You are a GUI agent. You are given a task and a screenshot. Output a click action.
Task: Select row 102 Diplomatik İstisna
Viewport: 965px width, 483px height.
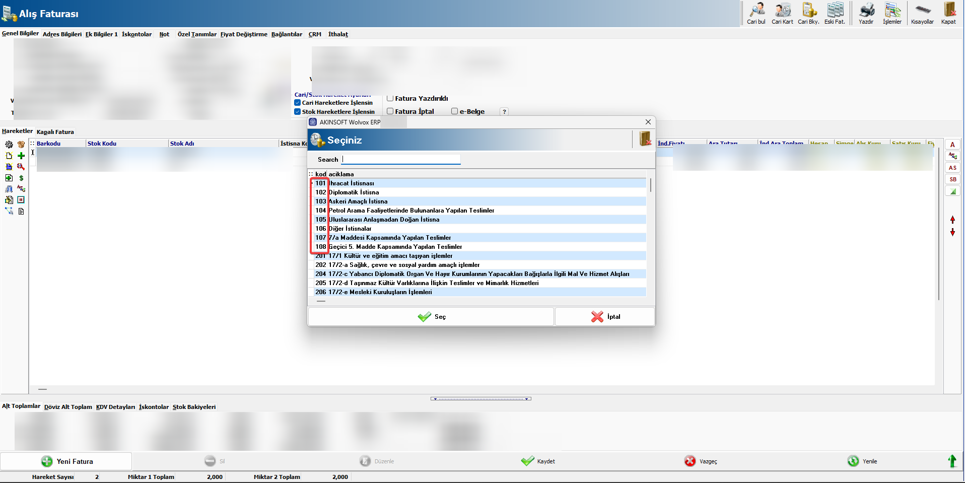coord(354,192)
